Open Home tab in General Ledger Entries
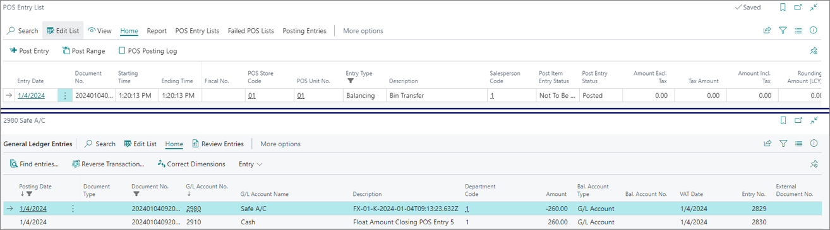This screenshot has width=830, height=230. point(174,144)
